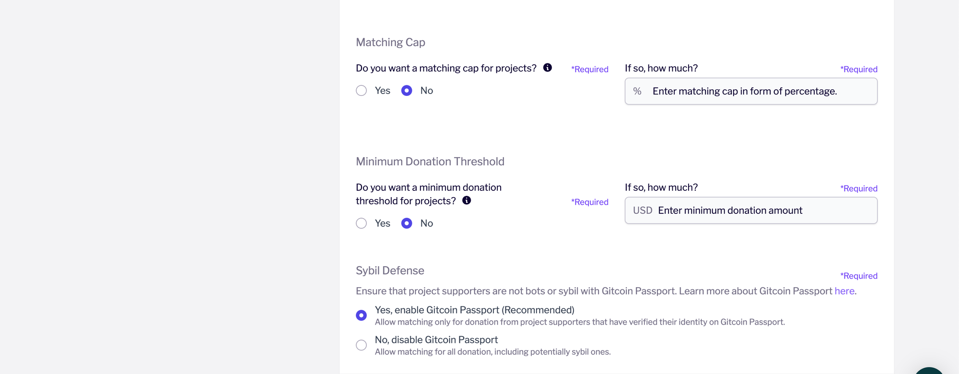Click the 'Do you want a matching cap' question label

coord(446,68)
